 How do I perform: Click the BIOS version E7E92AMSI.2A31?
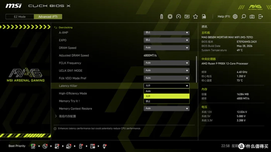point(247,42)
